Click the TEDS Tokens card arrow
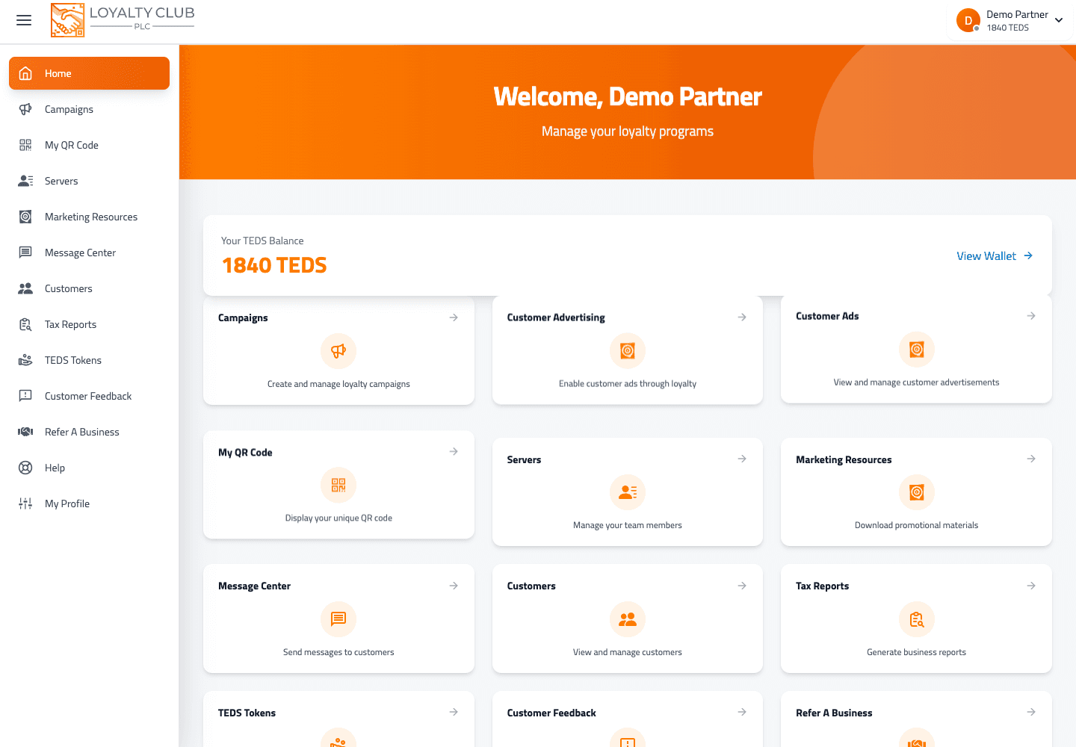Screen dimensions: 1076x747 coord(454,712)
